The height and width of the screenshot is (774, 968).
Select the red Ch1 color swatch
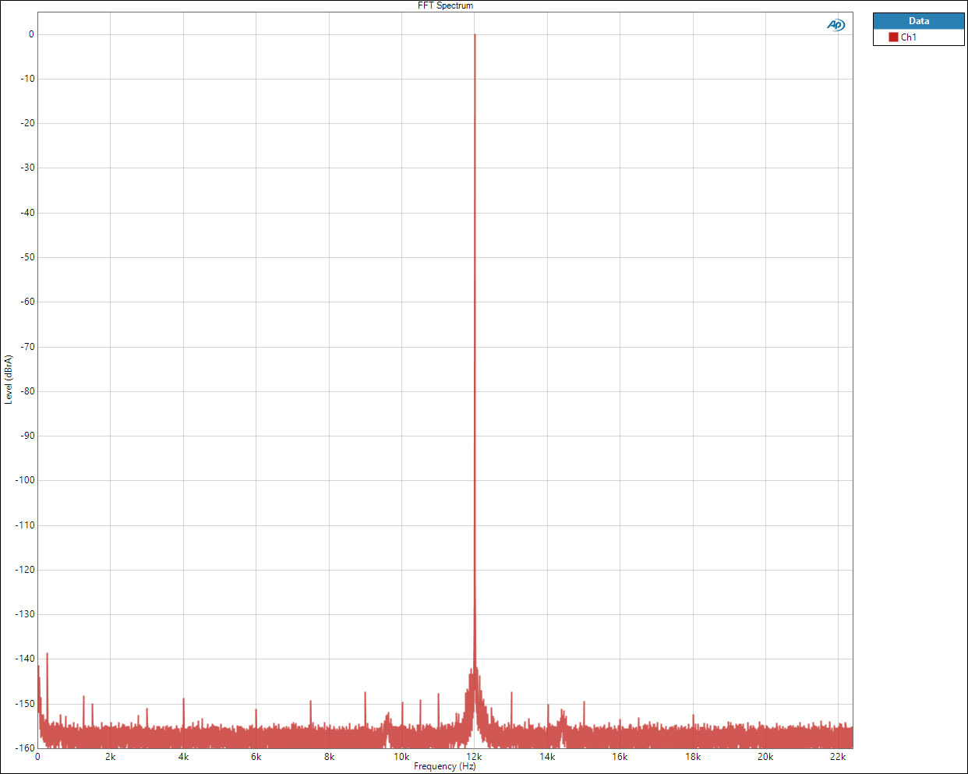[893, 37]
